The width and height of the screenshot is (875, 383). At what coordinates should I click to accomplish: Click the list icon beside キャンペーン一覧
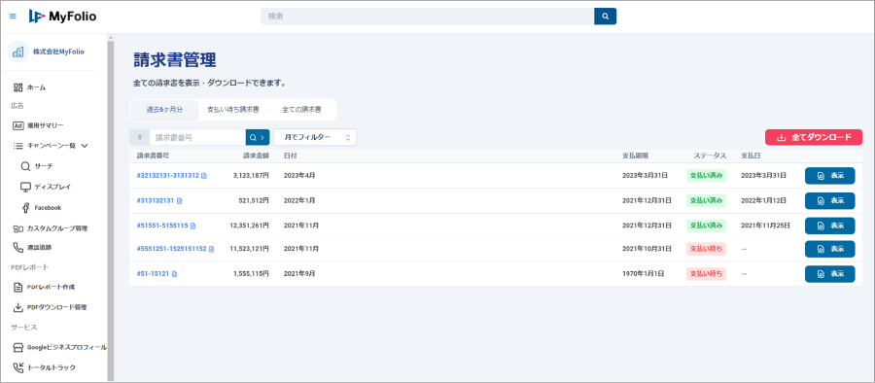(17, 146)
